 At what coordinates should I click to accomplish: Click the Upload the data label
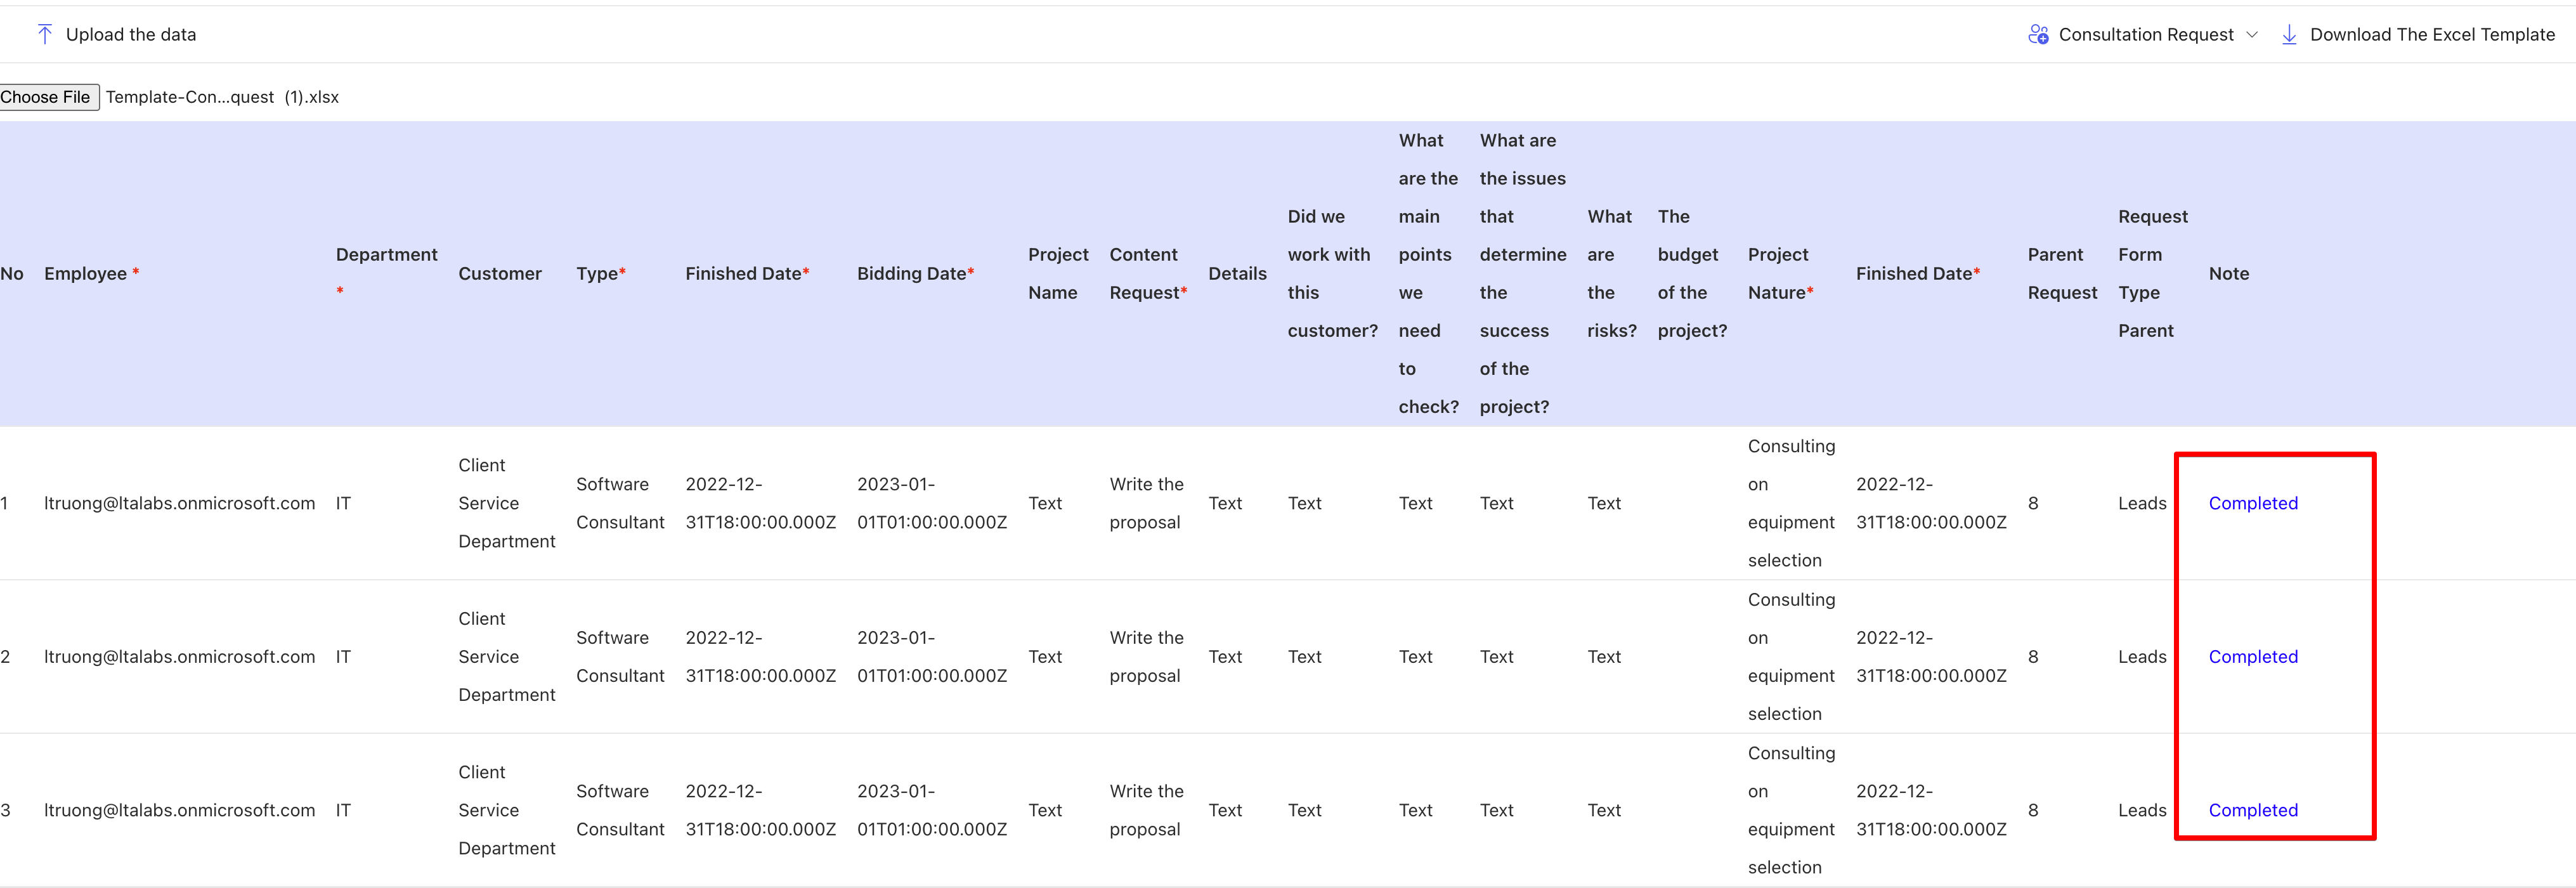[x=131, y=35]
